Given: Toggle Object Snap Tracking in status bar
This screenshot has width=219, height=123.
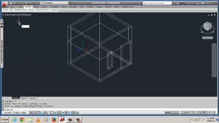Looking at the screenshot, I should (x=56, y=113).
